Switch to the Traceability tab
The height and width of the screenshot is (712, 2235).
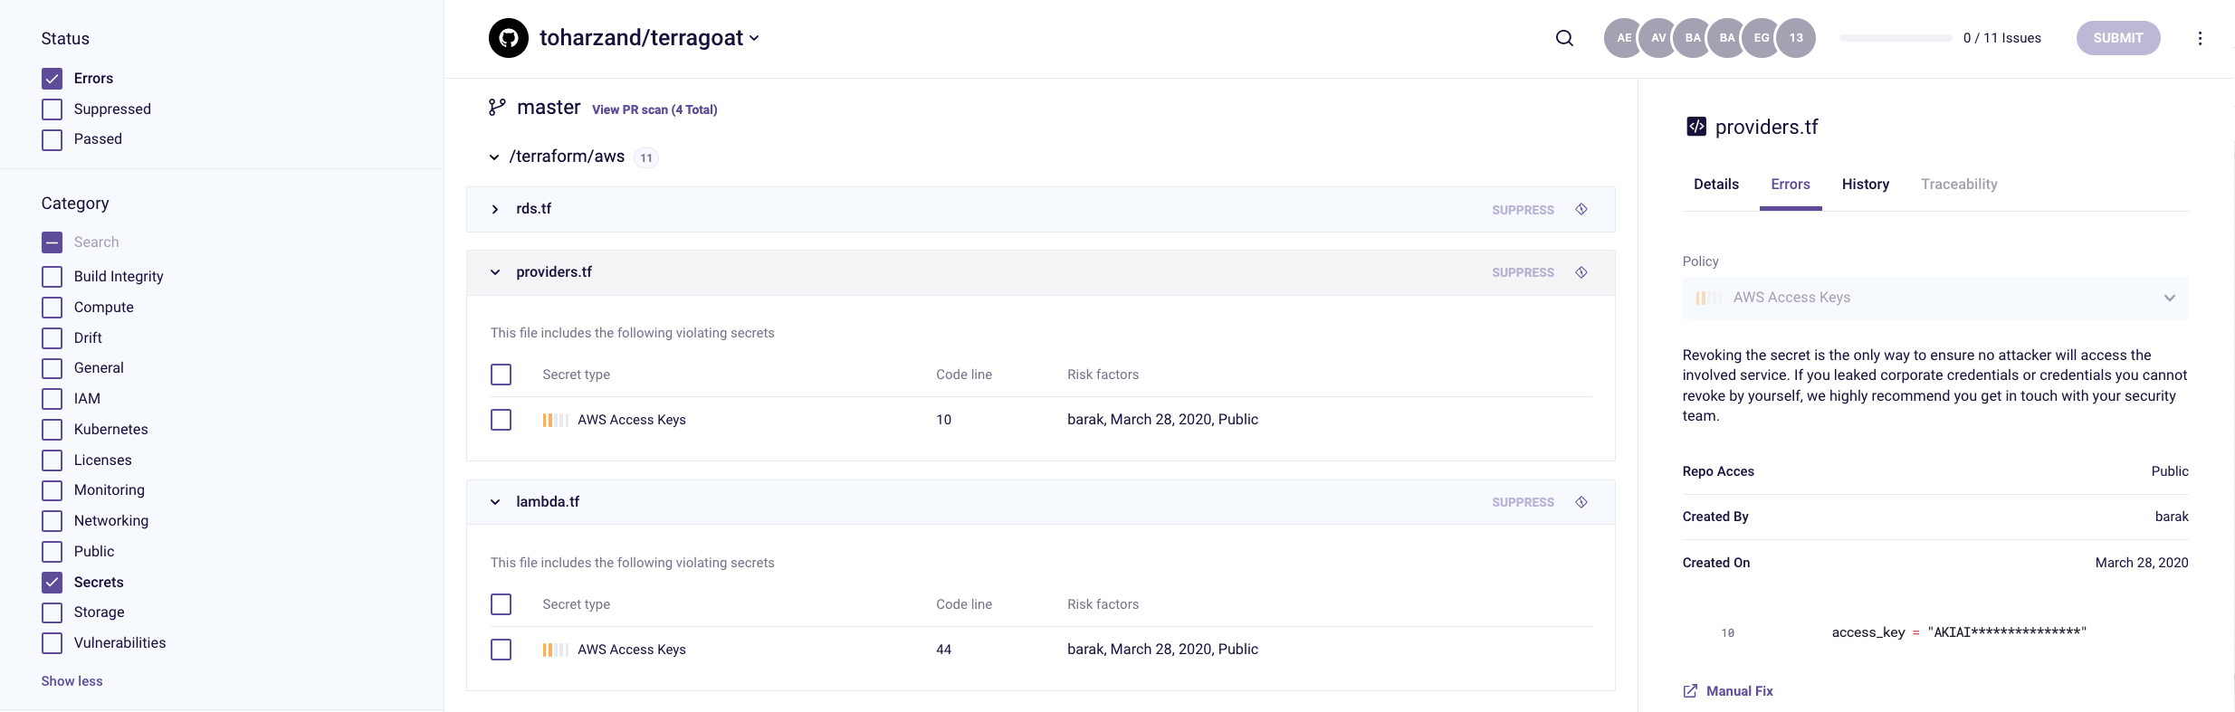pos(1959,185)
